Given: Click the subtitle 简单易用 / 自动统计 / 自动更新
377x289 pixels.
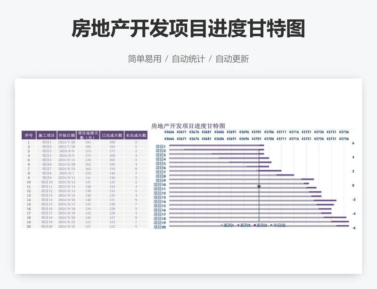Looking at the screenshot, I should [188, 59].
